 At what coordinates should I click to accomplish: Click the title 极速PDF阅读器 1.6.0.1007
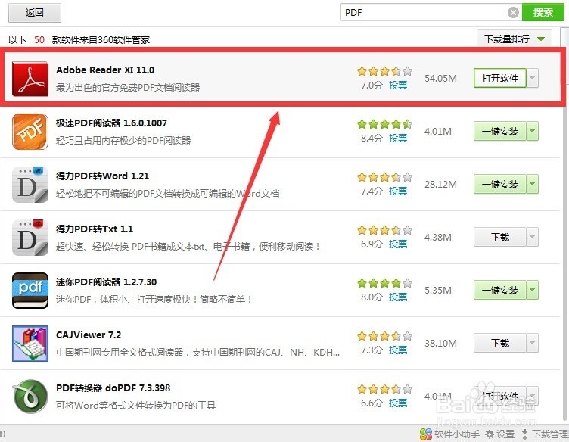coord(111,123)
